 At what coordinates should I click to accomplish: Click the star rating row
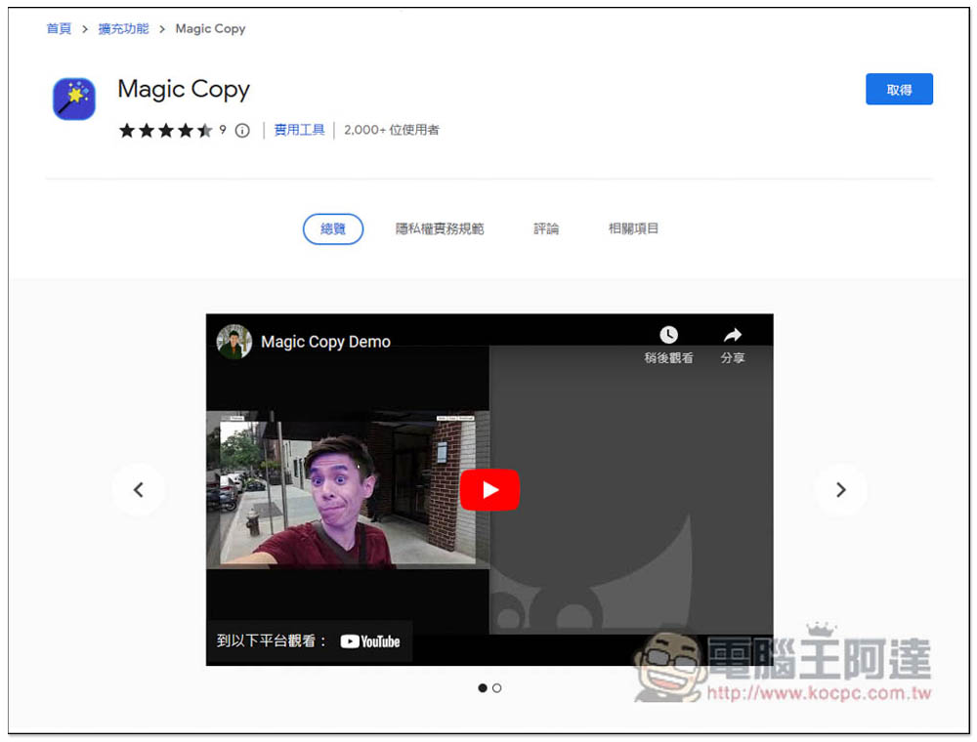pyautogui.click(x=166, y=130)
